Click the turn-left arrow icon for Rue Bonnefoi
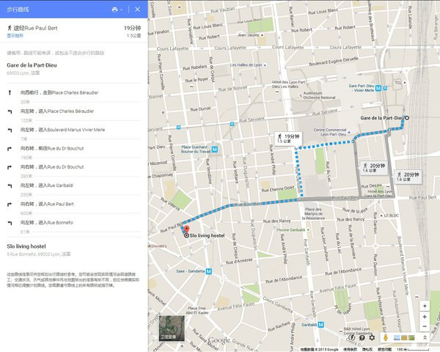Image resolution: width=440 pixels, height=352 pixels. click(x=10, y=223)
